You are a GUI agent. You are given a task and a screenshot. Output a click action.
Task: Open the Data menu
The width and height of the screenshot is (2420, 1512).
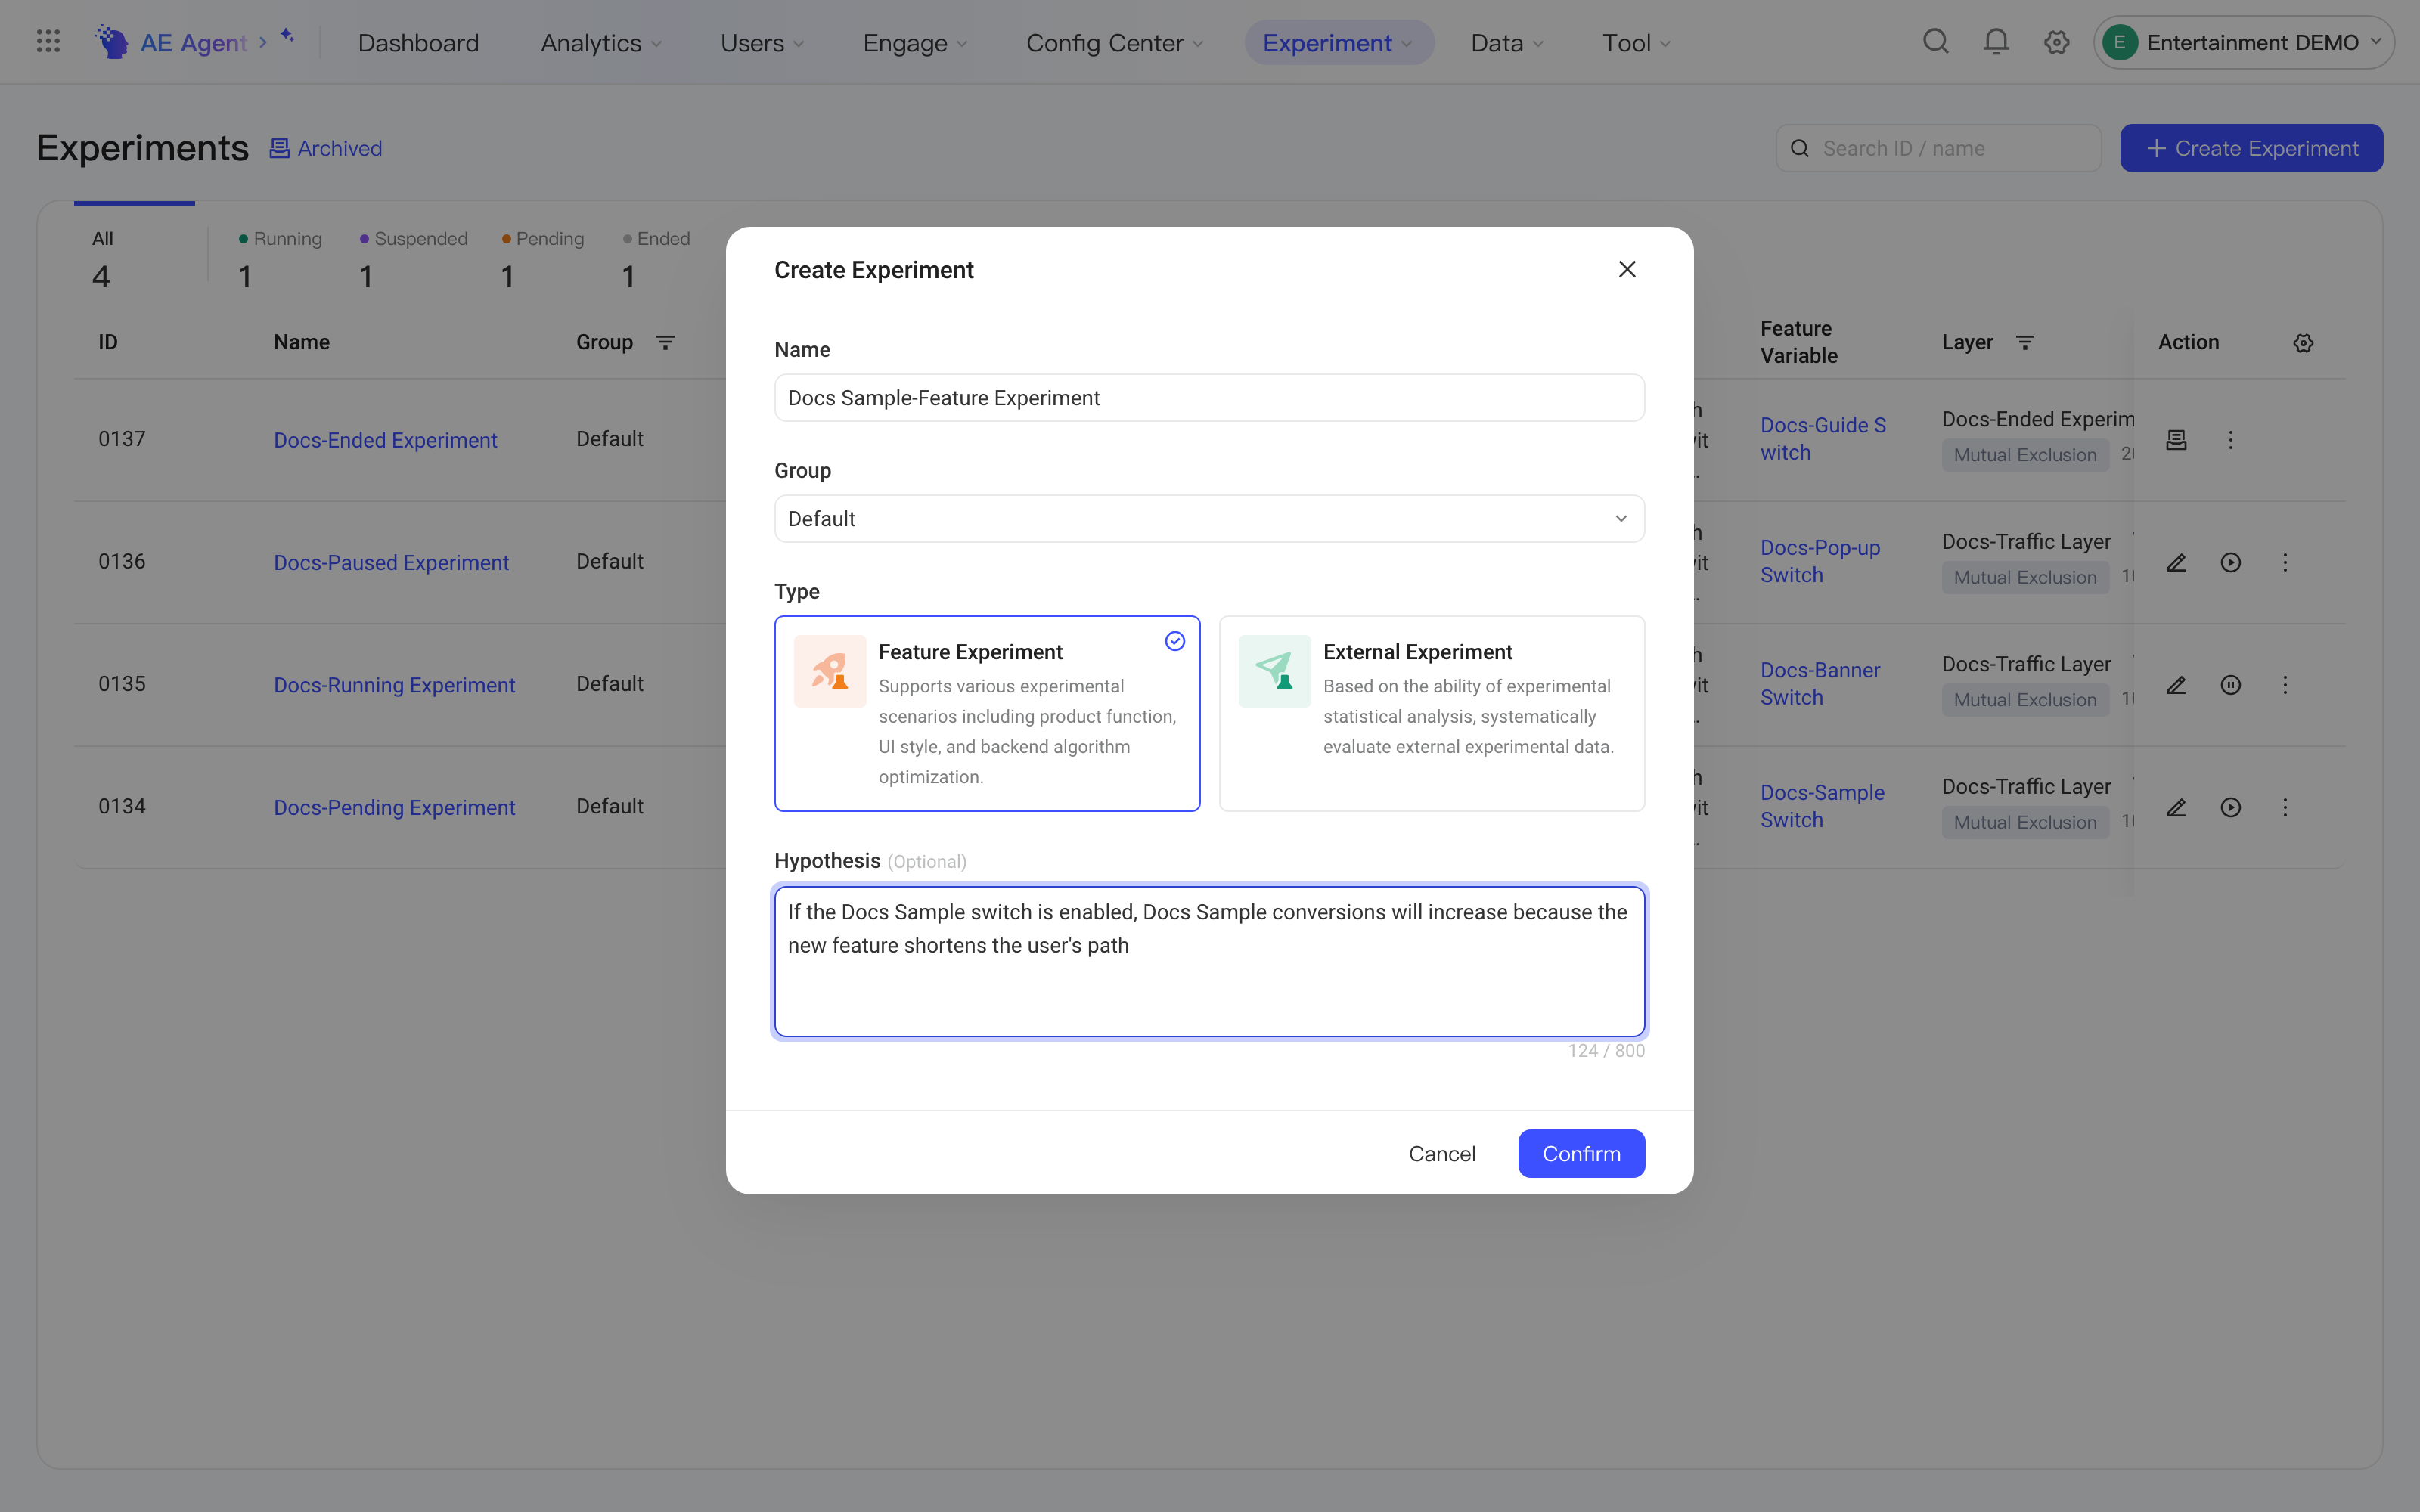1507,43
